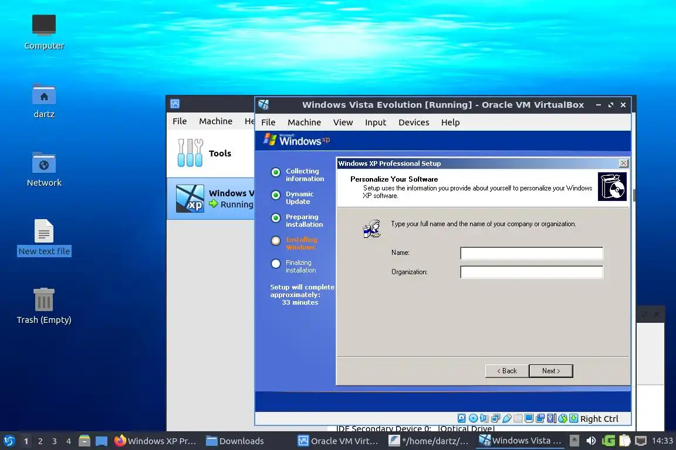Click into the Name input field

click(x=532, y=253)
